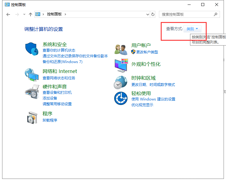Click the forward arrow navigation button
The height and width of the screenshot is (181, 226).
click(x=17, y=14)
